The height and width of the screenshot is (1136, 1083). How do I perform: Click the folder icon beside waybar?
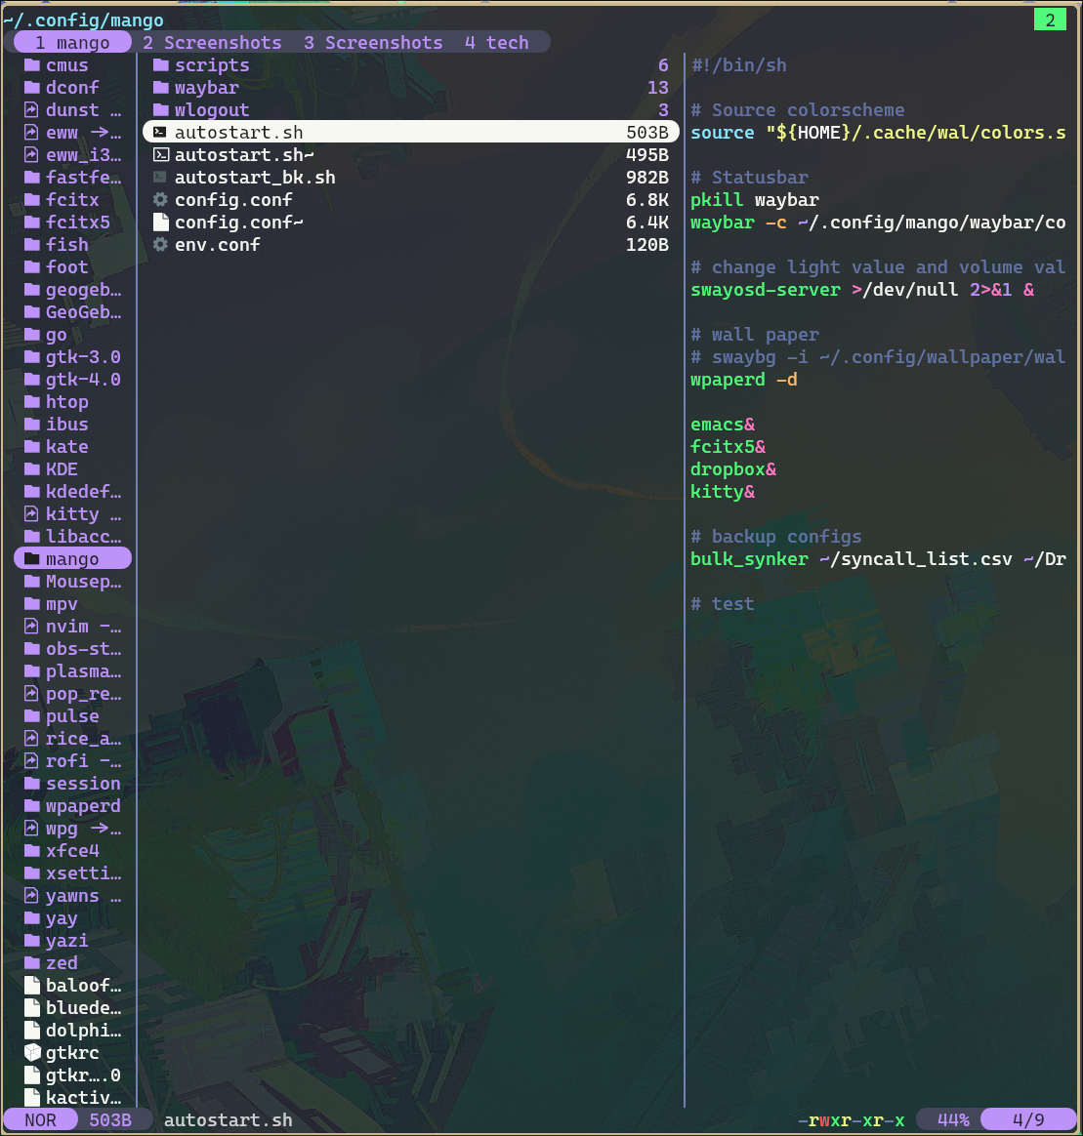pyautogui.click(x=161, y=88)
